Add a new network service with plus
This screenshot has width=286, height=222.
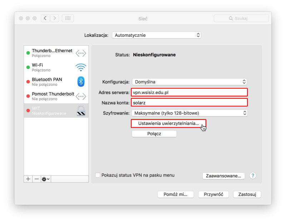click(28, 179)
